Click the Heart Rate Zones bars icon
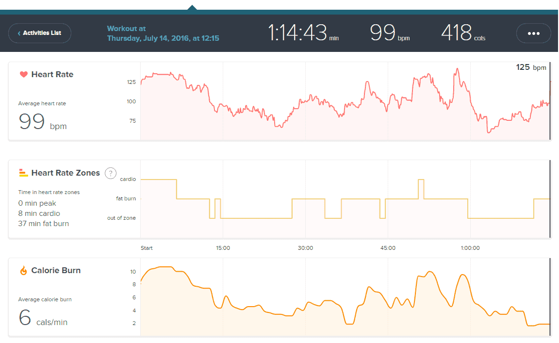This screenshot has width=559, height=343. point(23,173)
